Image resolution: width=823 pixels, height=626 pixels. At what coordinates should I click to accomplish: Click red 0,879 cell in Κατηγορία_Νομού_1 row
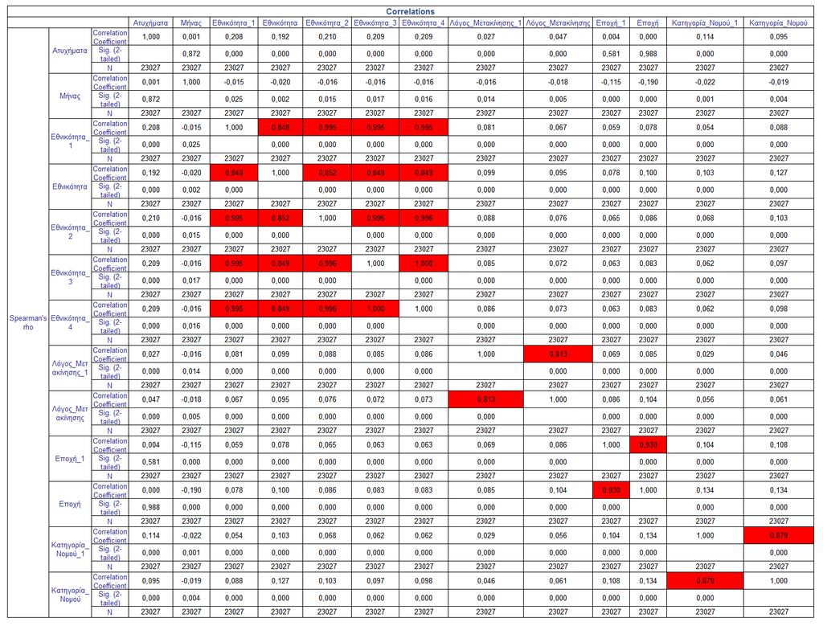[x=778, y=535]
